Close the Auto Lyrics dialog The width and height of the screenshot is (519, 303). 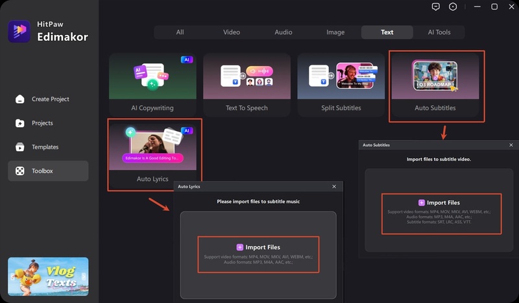pyautogui.click(x=334, y=186)
